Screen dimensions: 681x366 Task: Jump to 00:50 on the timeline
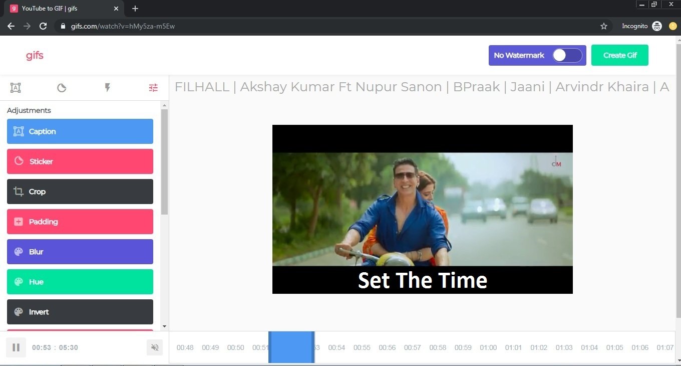coord(235,347)
